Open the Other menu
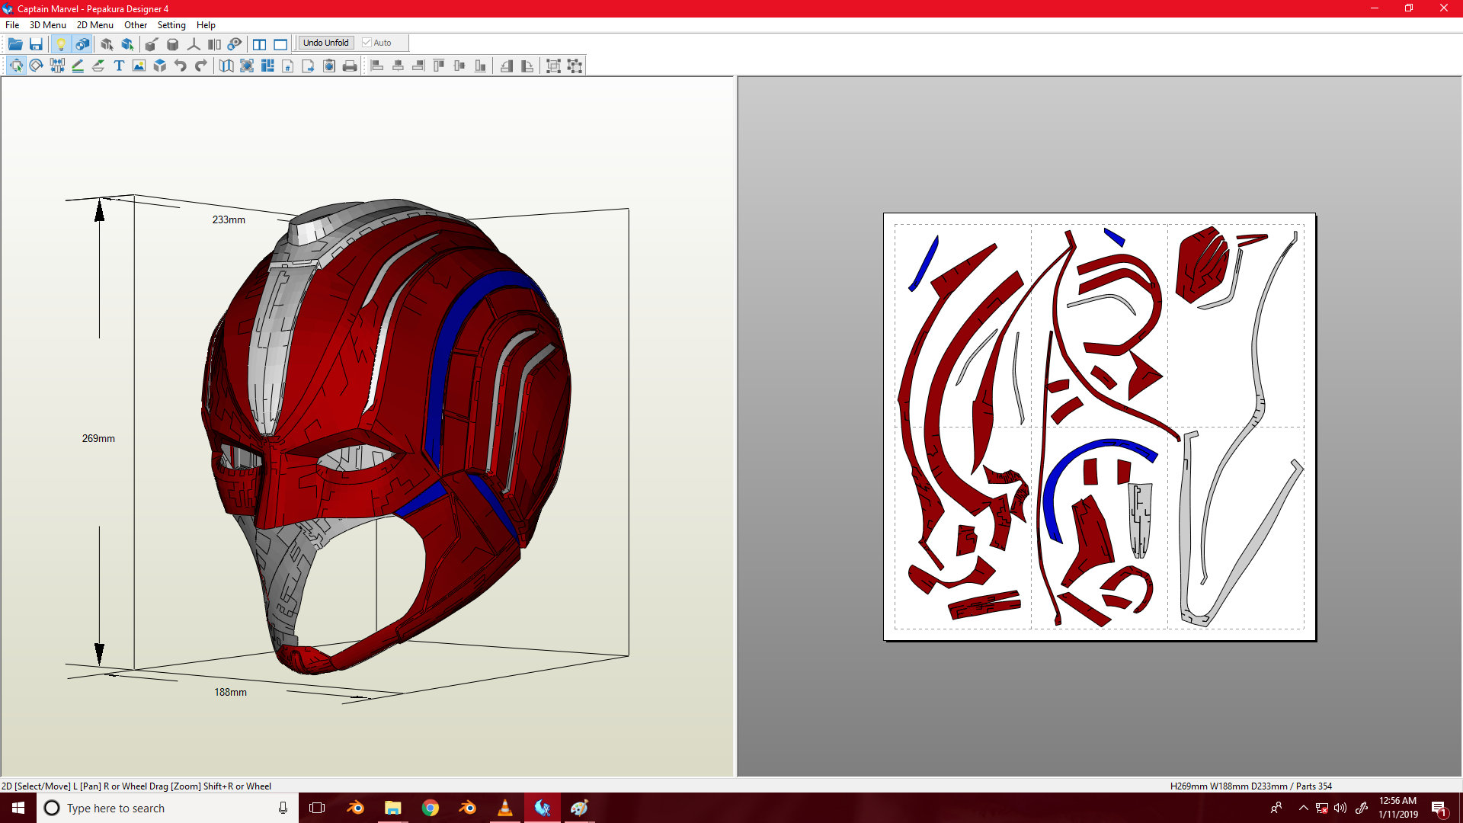Viewport: 1463px width, 823px height. 136,24
